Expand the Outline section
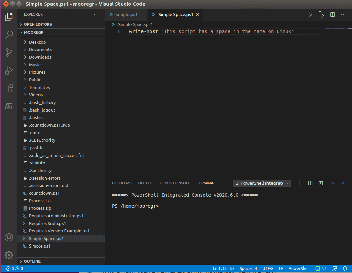This screenshot has height=273, width=352. 61,261
